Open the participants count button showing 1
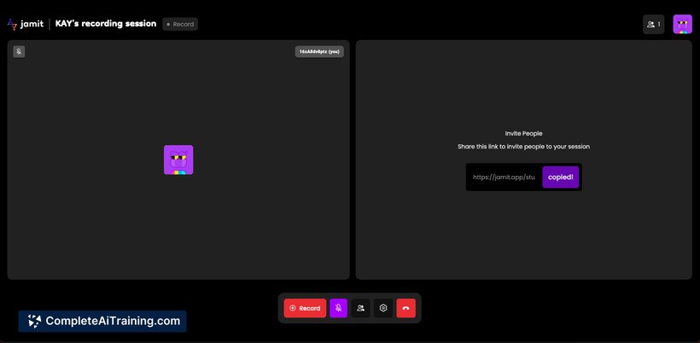Screen dimensions: 700x343 coord(653,24)
